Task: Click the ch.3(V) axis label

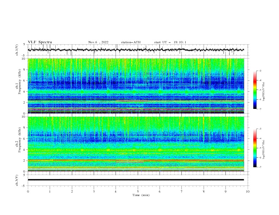Action: pyautogui.click(x=17, y=180)
